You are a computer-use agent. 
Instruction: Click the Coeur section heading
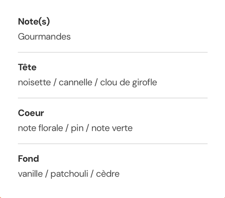point(31,113)
